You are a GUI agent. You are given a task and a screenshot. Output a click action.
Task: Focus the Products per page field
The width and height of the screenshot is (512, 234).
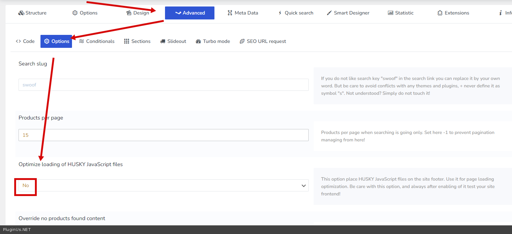[x=163, y=135]
